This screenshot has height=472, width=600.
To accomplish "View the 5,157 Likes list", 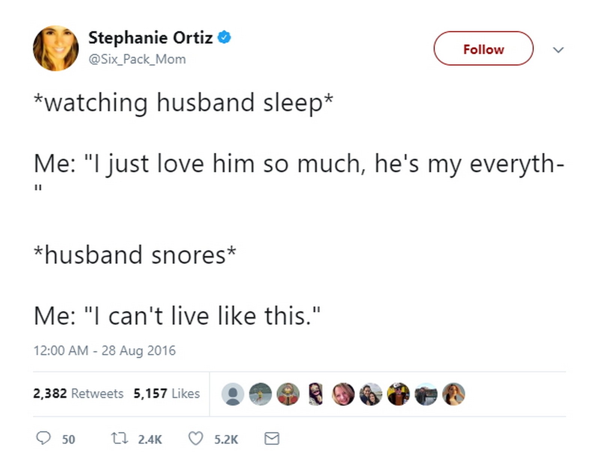I will point(166,394).
